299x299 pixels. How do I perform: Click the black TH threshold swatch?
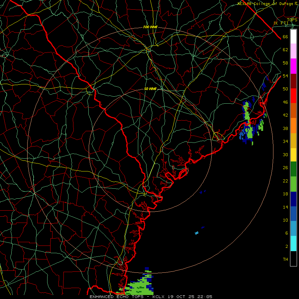[293, 258]
